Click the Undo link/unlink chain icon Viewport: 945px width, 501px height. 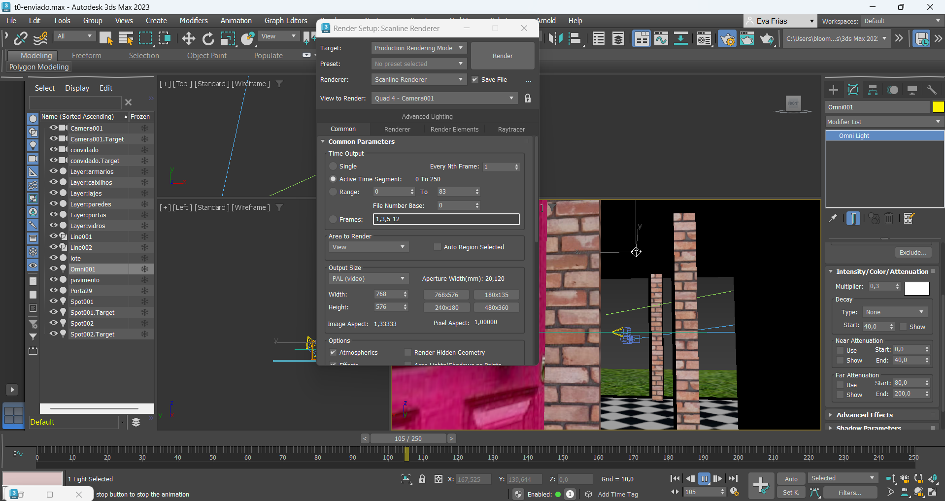point(21,38)
